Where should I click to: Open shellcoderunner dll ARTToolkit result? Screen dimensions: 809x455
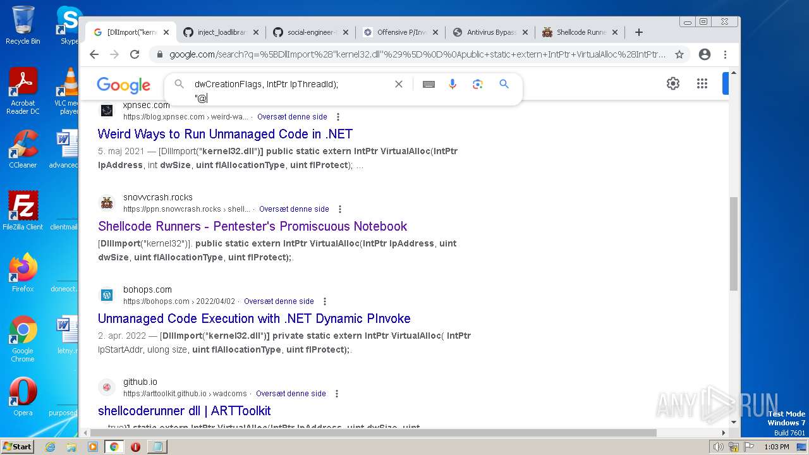(x=184, y=411)
